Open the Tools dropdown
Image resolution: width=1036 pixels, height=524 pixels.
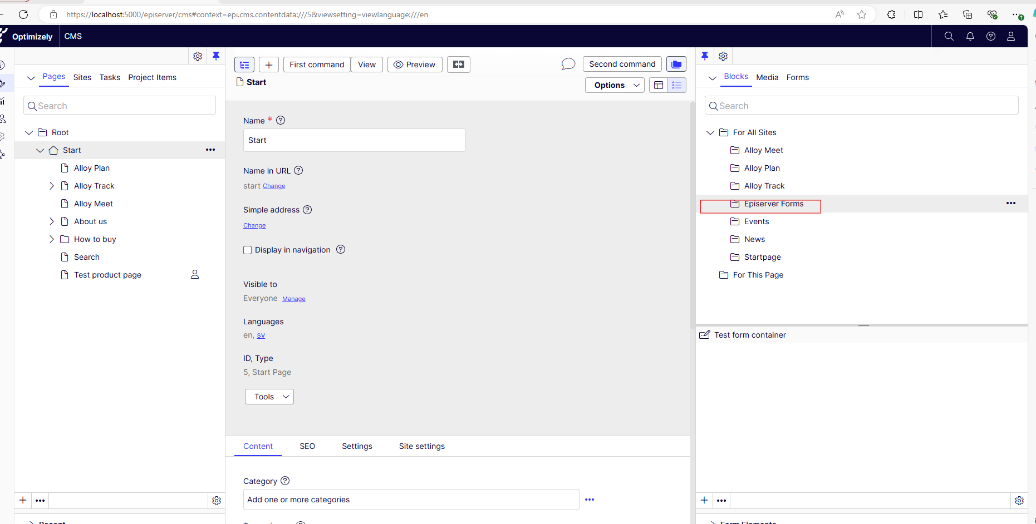point(269,397)
